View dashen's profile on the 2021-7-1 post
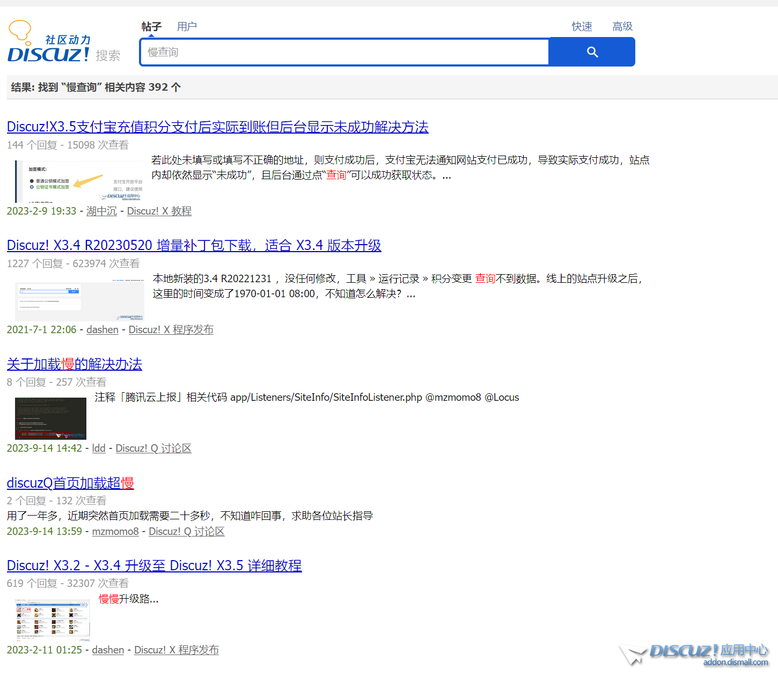This screenshot has height=676, width=778. [102, 329]
